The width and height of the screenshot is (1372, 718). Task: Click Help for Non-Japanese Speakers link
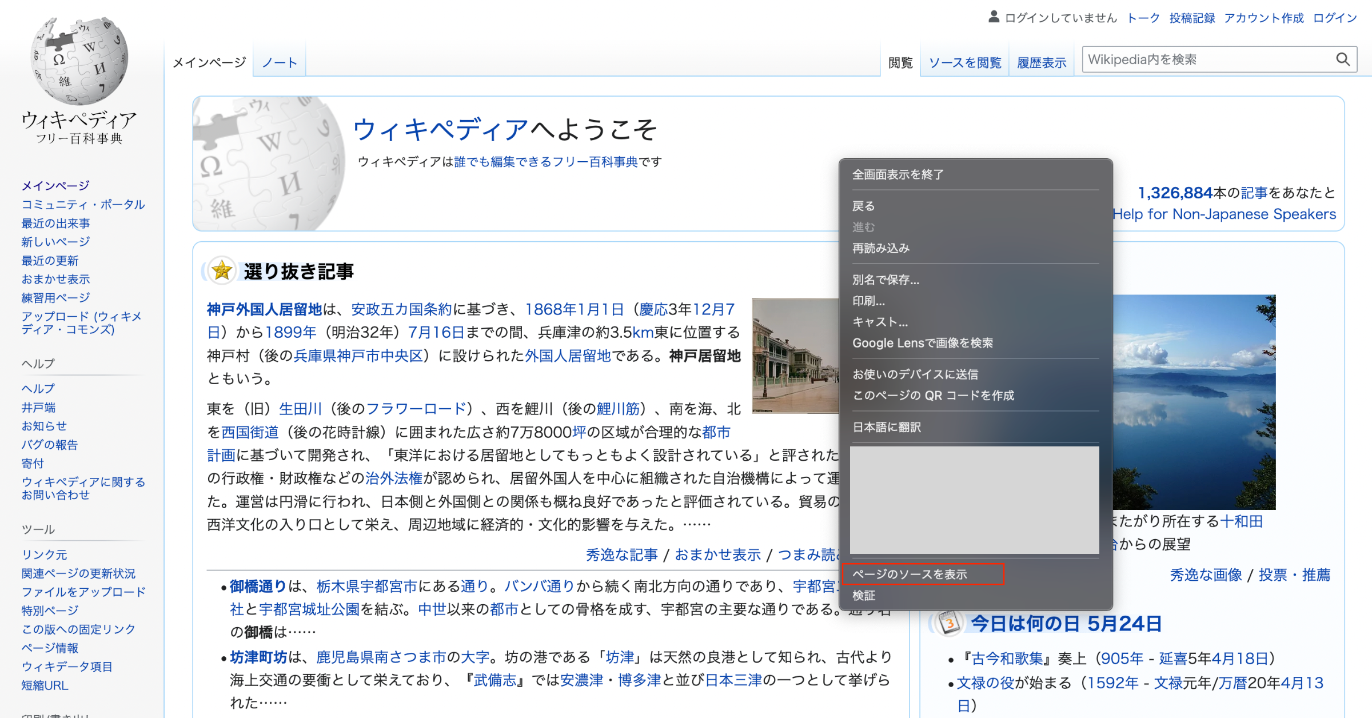tap(1224, 214)
